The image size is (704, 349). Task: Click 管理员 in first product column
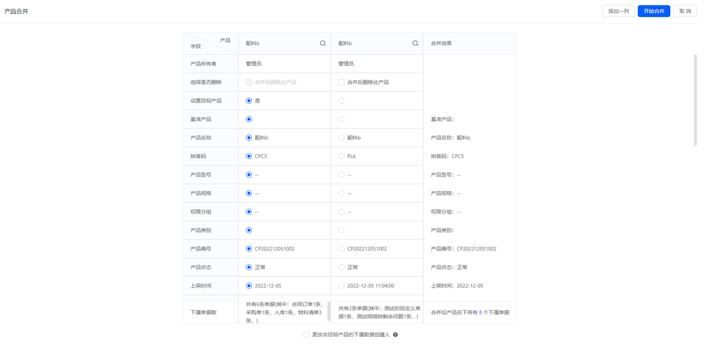pos(254,64)
